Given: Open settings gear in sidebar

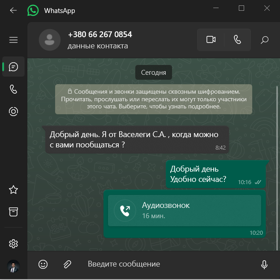Looking at the screenshot, I should click(13, 244).
